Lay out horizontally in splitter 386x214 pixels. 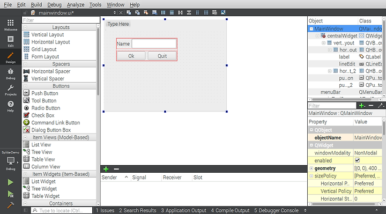pos(181,12)
